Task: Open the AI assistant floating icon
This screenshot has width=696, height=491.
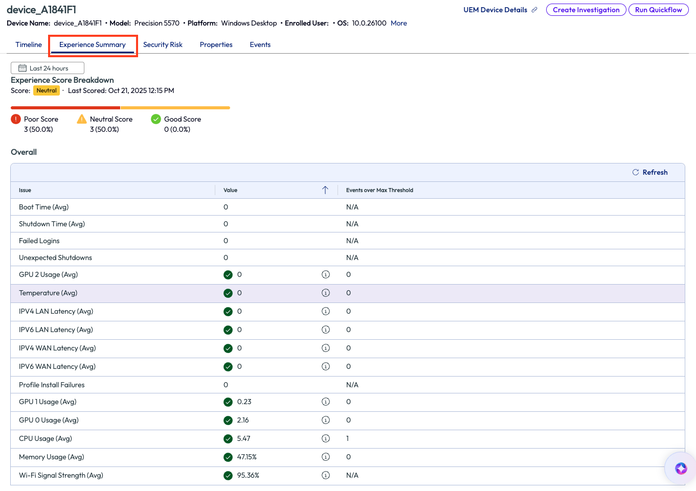Action: pyautogui.click(x=681, y=469)
